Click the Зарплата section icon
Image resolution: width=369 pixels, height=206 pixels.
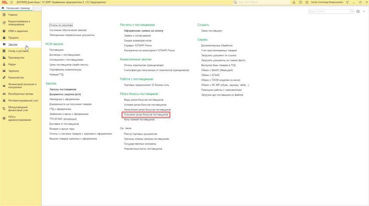[4, 71]
